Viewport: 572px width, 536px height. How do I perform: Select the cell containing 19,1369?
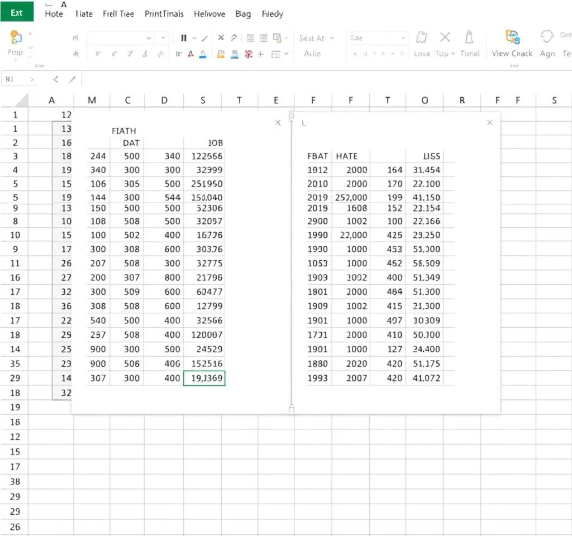pyautogui.click(x=204, y=378)
